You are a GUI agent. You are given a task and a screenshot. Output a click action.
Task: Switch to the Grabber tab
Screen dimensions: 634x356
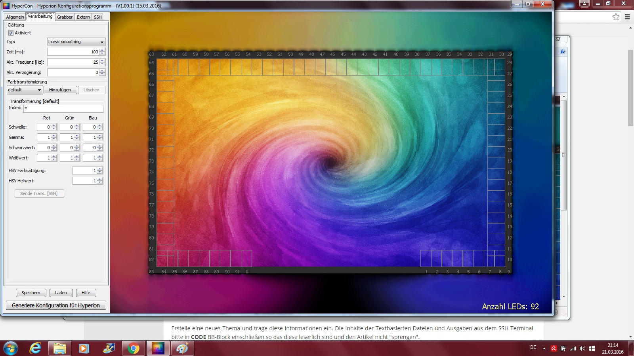click(65, 17)
